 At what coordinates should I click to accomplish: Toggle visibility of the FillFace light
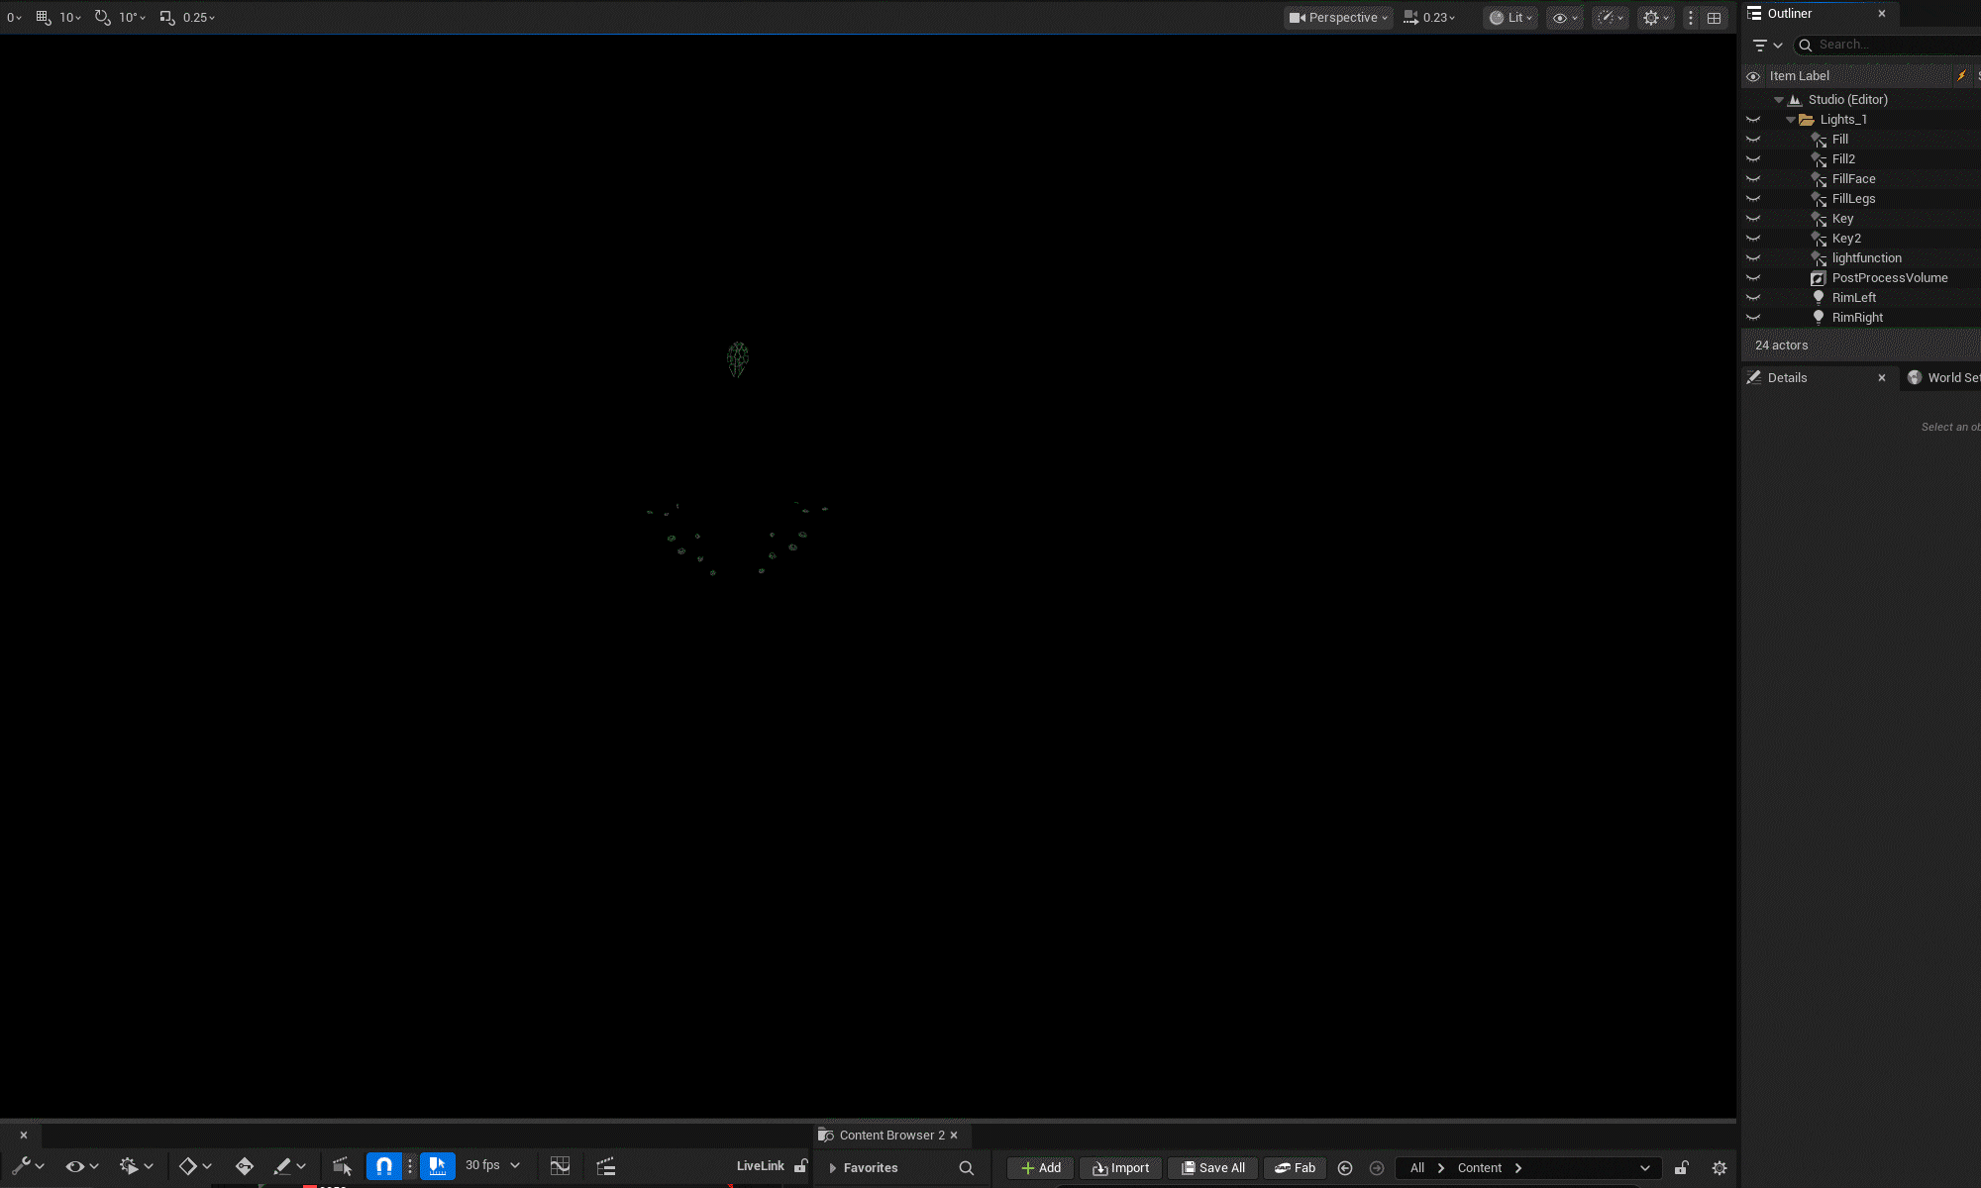tap(1753, 179)
